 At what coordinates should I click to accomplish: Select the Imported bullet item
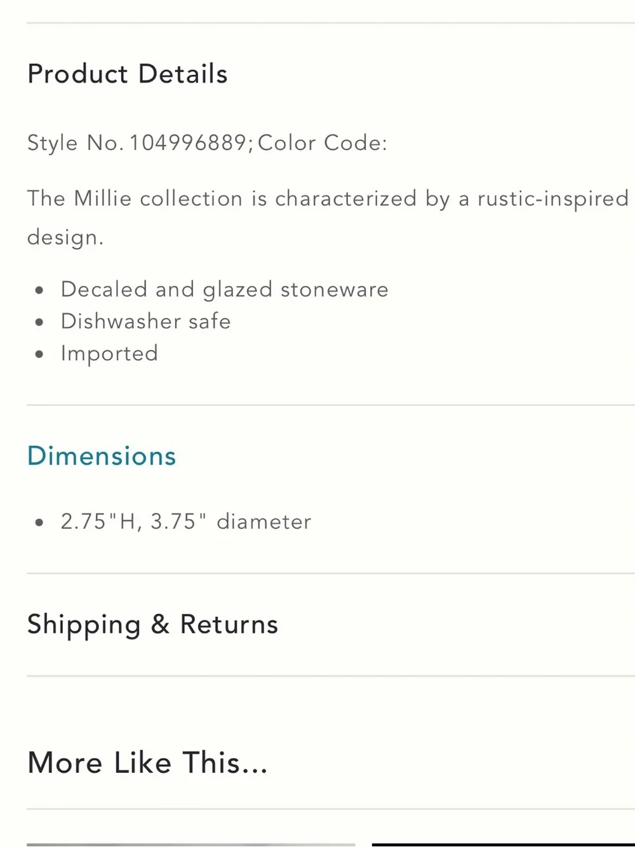tap(109, 354)
